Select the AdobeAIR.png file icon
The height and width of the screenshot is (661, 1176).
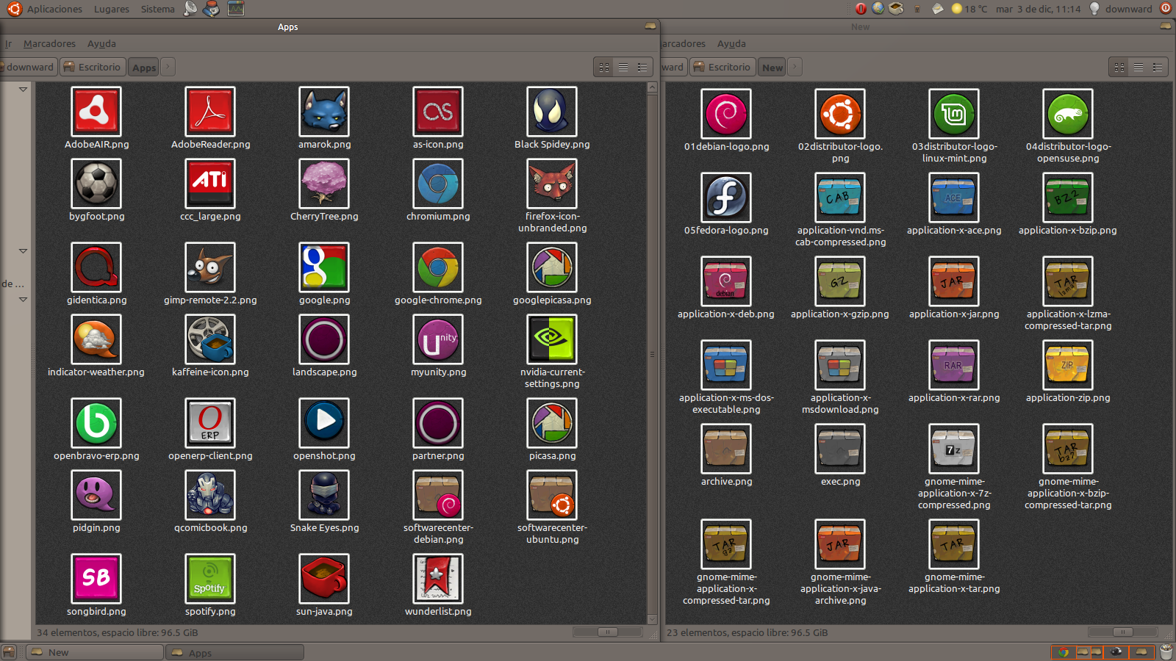click(x=96, y=112)
